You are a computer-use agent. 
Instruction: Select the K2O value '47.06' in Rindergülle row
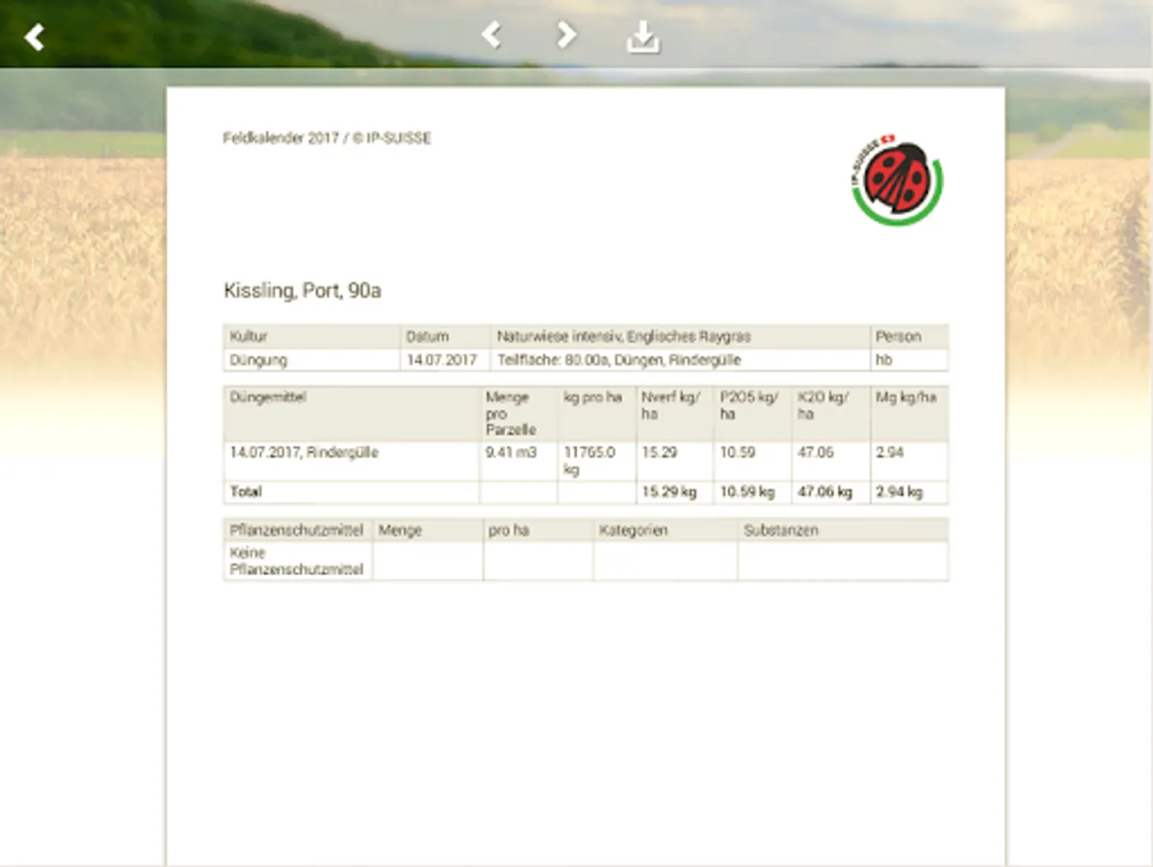[x=816, y=452]
